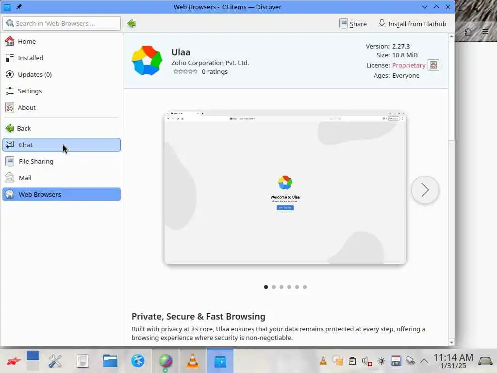
Task: Switch to the globe app in taskbar
Action: (166, 361)
